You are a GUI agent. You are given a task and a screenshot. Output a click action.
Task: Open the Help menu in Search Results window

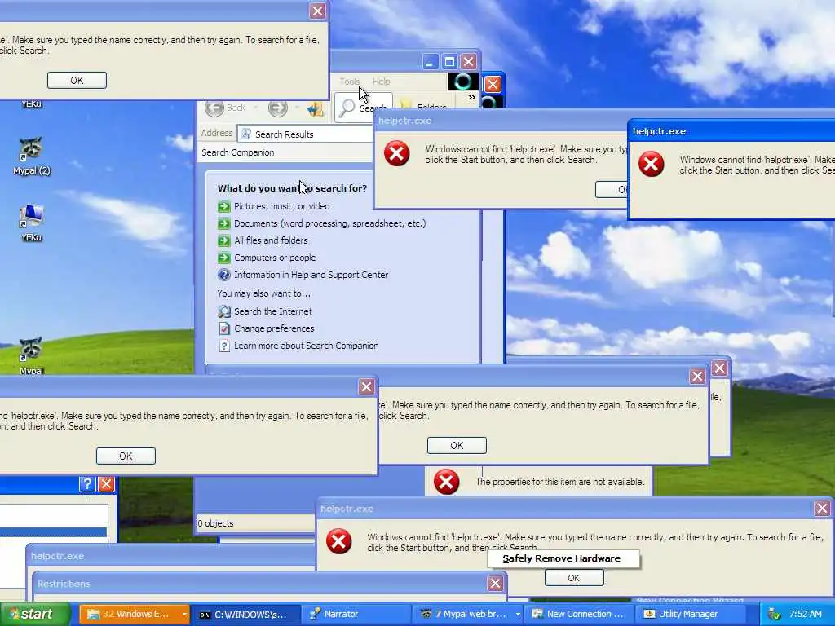click(382, 82)
